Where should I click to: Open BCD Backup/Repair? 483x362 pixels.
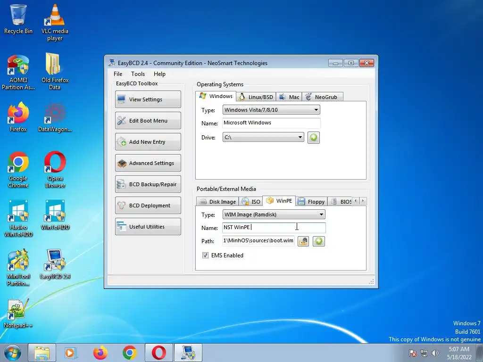pos(148,184)
